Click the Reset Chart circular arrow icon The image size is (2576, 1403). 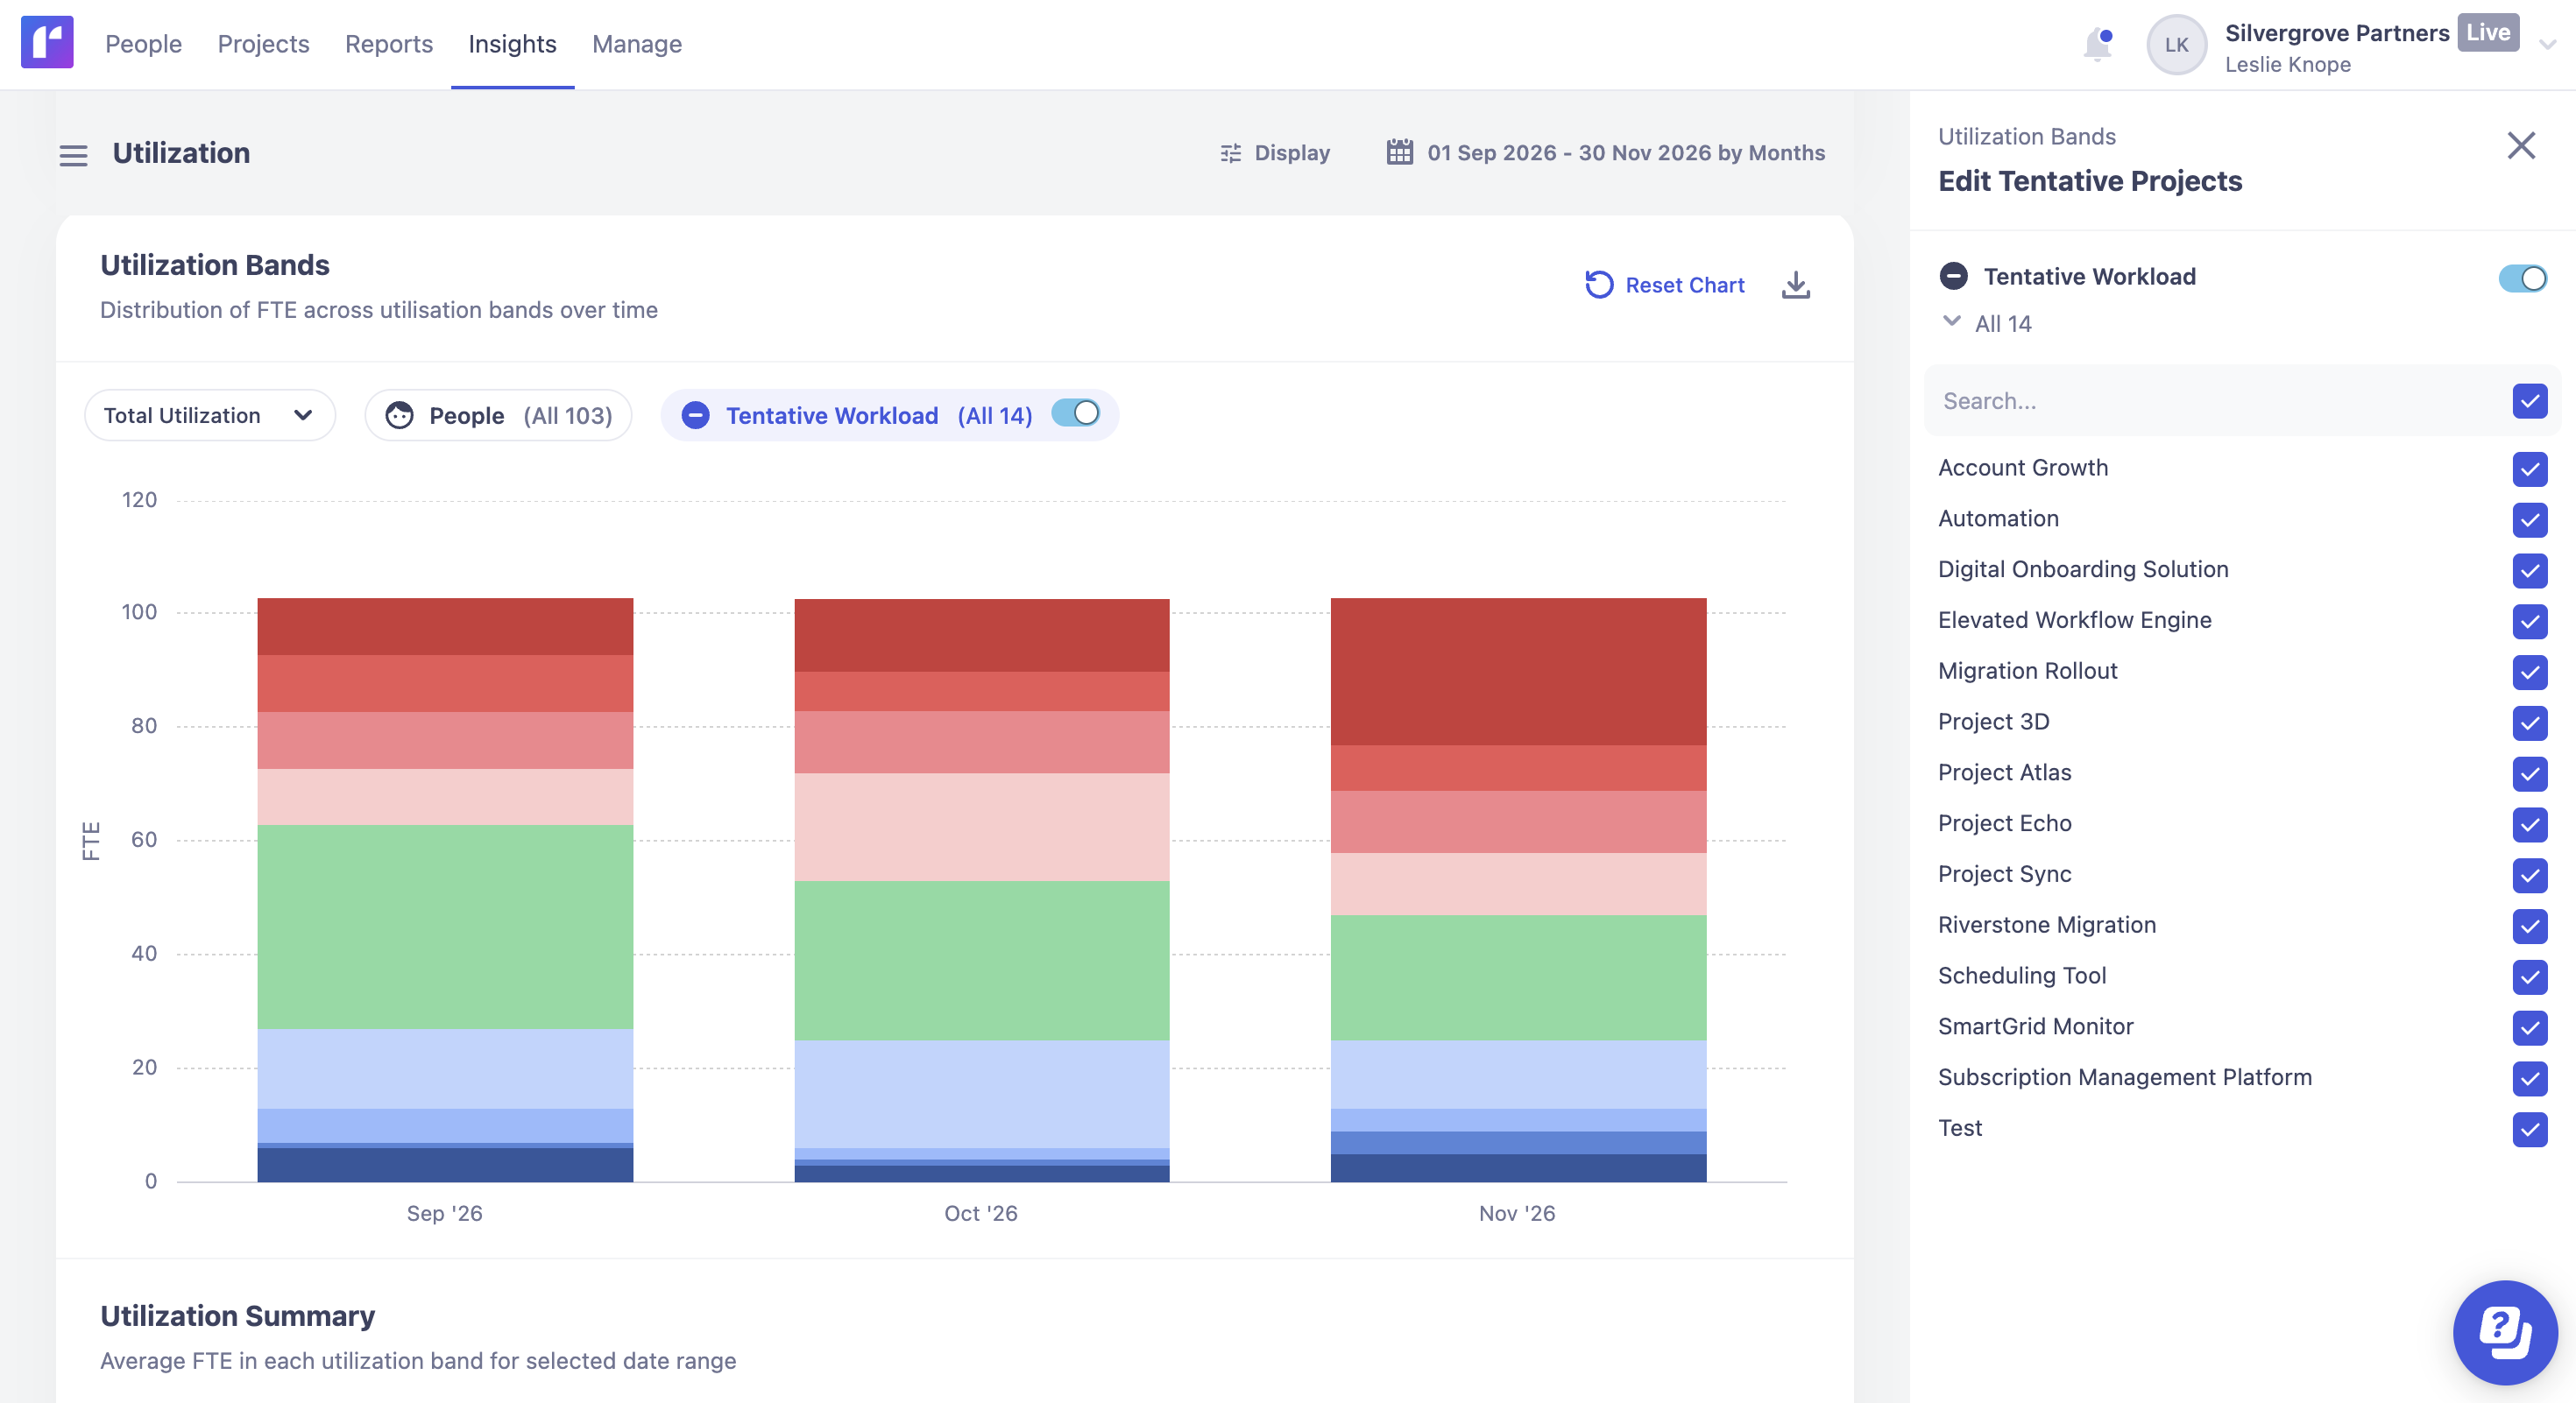point(1599,285)
